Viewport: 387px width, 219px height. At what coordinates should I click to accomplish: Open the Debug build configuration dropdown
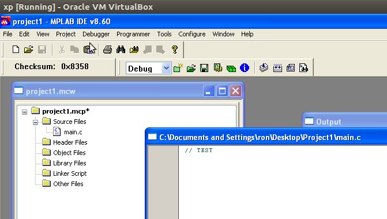tap(166, 68)
